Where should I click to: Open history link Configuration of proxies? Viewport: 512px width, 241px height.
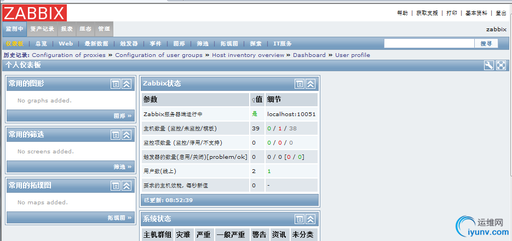point(69,55)
